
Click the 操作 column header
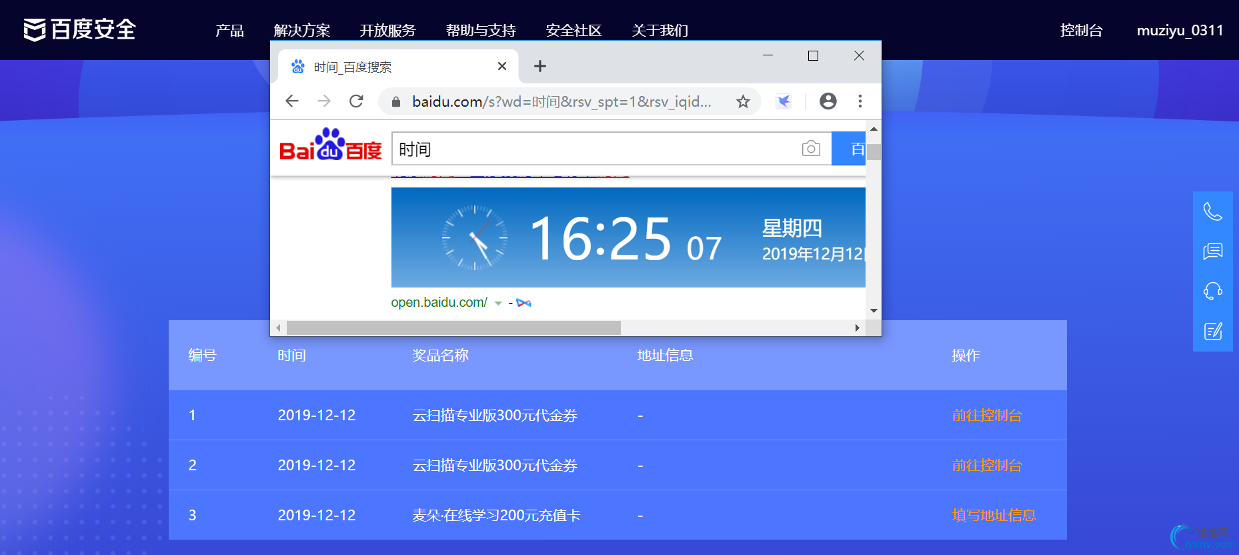pyautogui.click(x=966, y=356)
